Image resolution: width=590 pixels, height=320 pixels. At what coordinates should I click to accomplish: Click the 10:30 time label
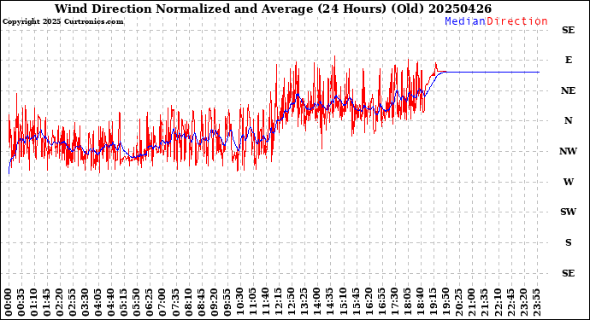pos(239,302)
